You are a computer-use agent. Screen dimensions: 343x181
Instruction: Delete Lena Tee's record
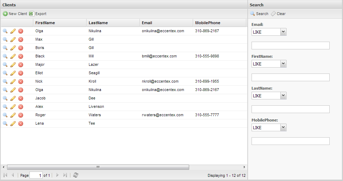[x=21, y=124]
